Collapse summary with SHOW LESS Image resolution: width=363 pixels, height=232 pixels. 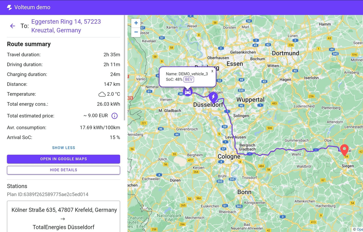[64, 148]
